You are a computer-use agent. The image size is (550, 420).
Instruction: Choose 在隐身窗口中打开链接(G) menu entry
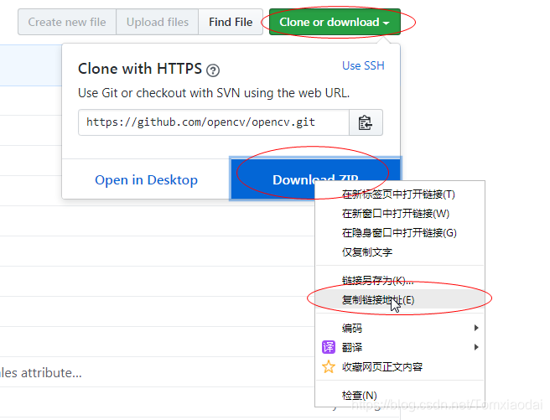(x=400, y=233)
